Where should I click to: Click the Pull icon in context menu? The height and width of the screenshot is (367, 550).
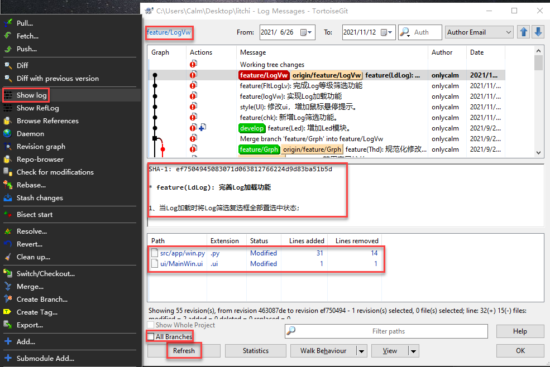point(8,23)
